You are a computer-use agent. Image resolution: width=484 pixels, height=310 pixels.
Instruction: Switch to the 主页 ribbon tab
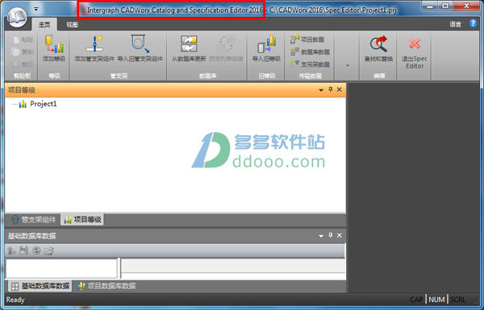click(x=44, y=25)
